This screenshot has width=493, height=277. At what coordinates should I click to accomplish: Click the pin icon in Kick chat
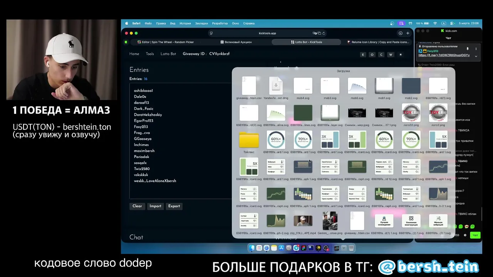(468, 49)
